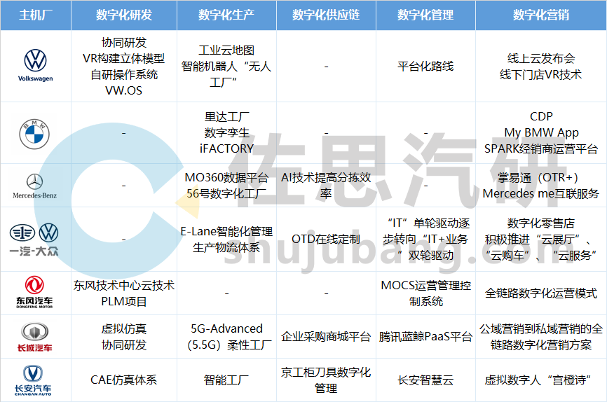
Task: Click the 线上云发布会 cell
Action: 541,66
